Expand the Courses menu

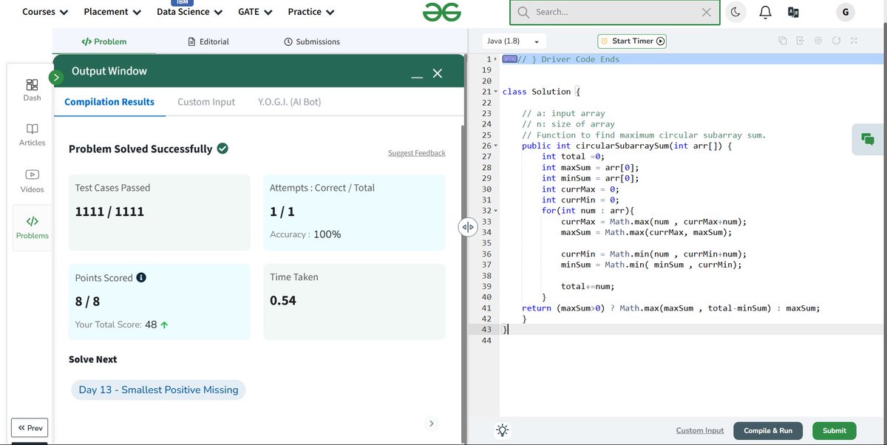click(x=45, y=12)
